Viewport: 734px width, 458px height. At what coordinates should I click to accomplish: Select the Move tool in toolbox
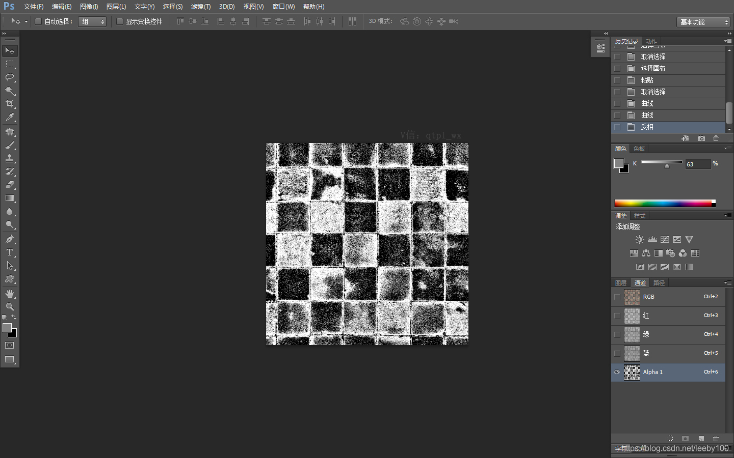point(10,50)
